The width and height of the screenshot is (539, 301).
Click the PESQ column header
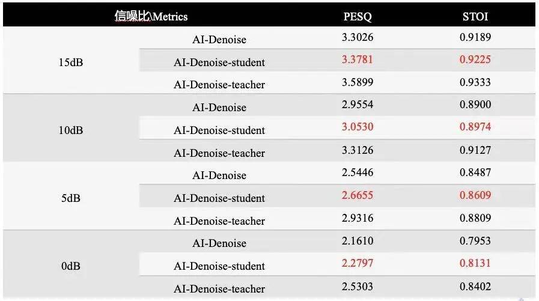[x=358, y=17]
